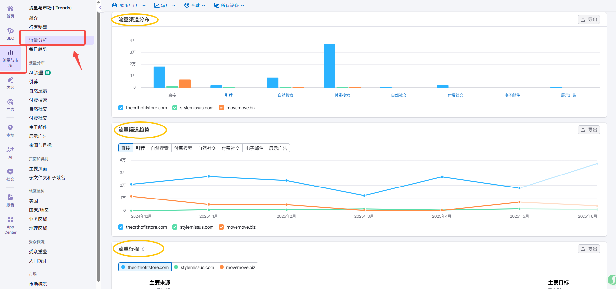Select stylemissus.com tab in 流量行程
This screenshot has width=616, height=289.
194,267
